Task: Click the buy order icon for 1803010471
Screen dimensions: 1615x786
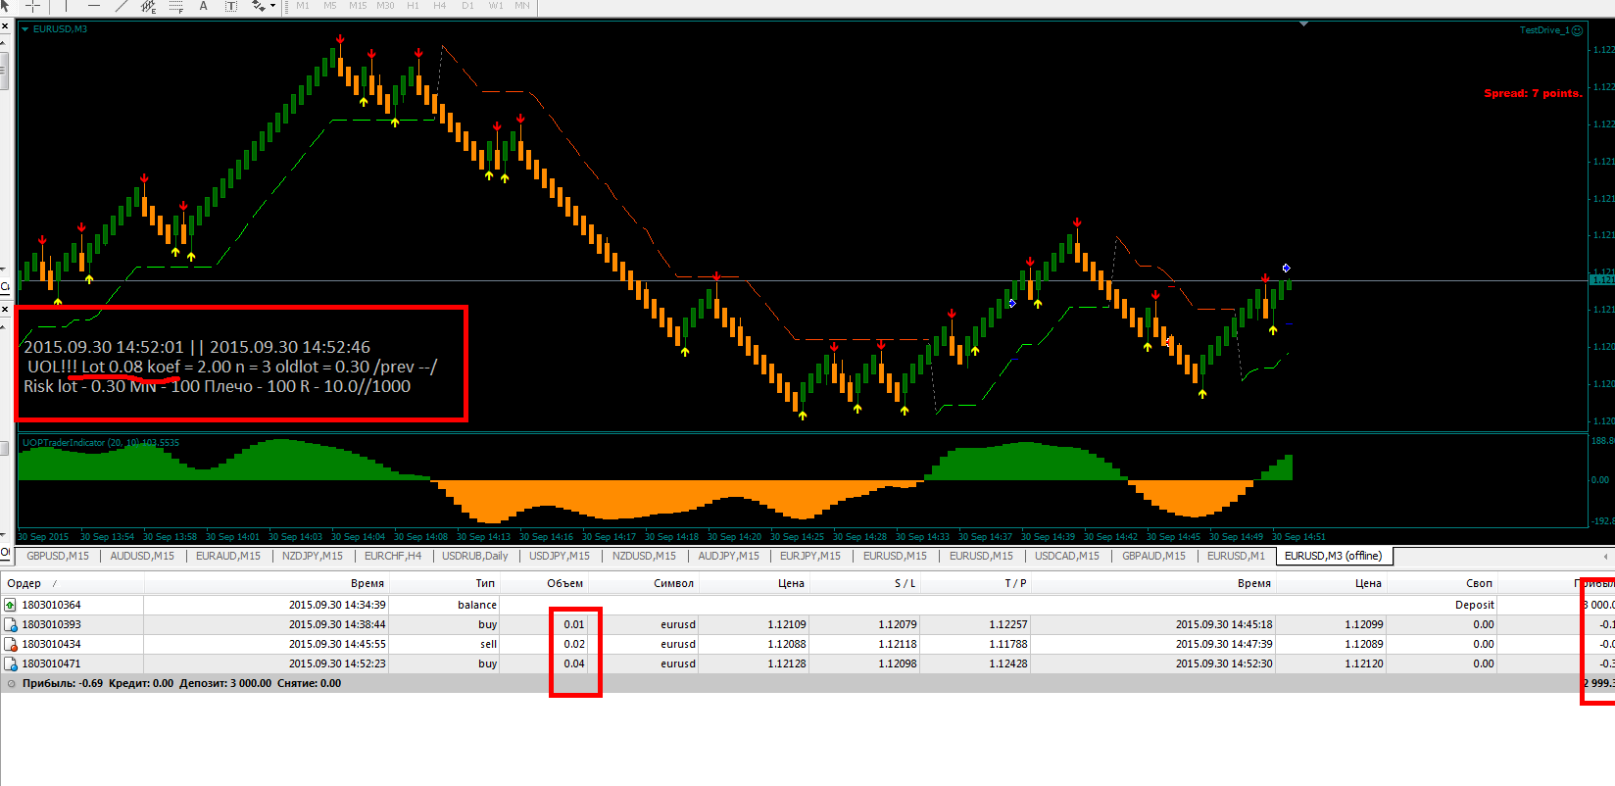Action: point(11,663)
